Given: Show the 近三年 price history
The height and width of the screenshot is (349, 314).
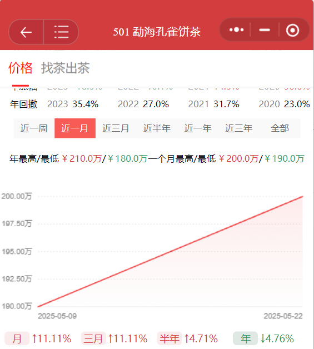Looking at the screenshot, I should [x=239, y=128].
